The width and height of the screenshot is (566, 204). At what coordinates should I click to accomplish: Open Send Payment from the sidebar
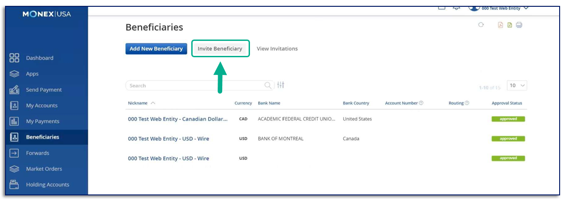[x=44, y=90]
